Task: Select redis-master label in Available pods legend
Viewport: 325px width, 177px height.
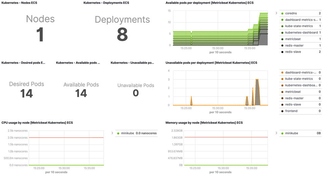Action: pos(294,45)
